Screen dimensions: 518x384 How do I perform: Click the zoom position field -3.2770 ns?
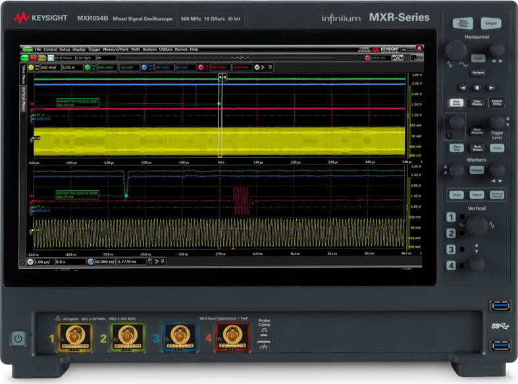click(x=131, y=262)
